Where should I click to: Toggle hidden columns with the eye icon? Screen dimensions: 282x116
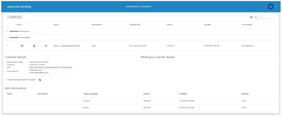[x=251, y=17]
